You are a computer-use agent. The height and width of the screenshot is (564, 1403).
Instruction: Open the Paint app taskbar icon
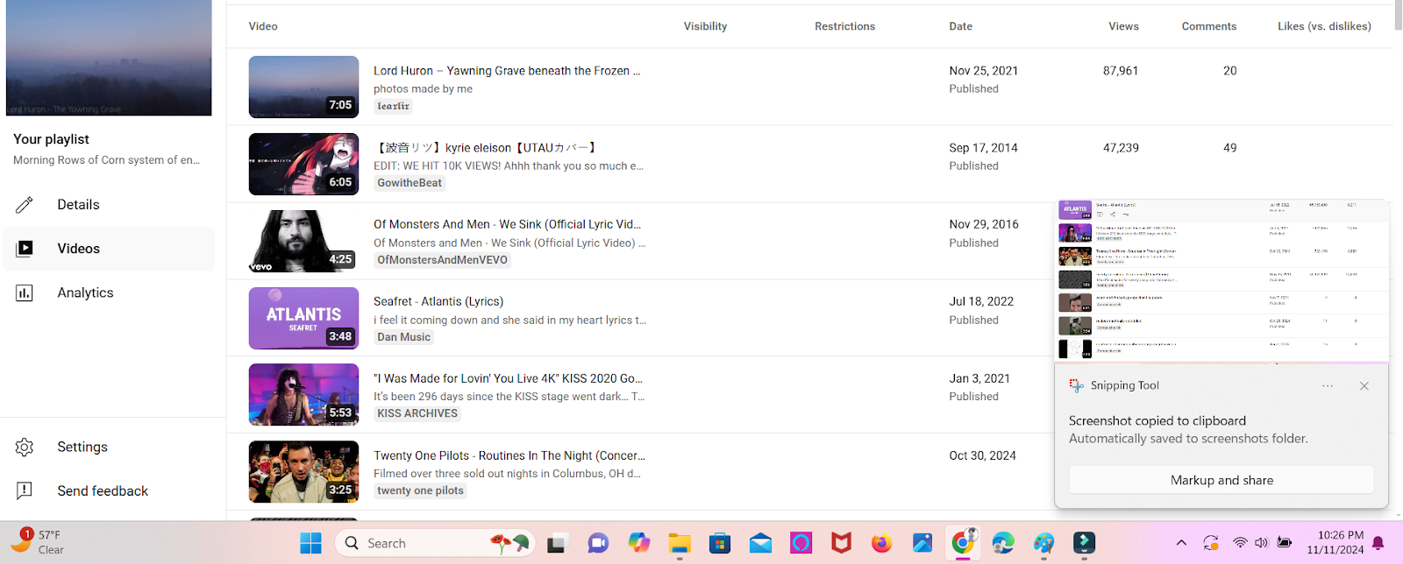1043,543
